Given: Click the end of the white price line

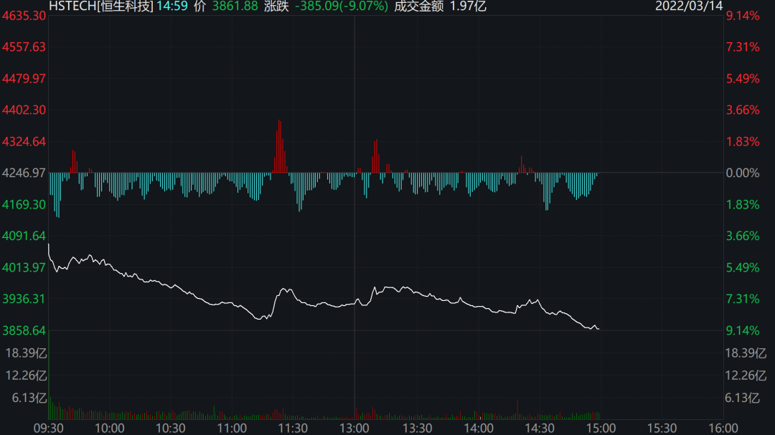Looking at the screenshot, I should click(x=598, y=328).
